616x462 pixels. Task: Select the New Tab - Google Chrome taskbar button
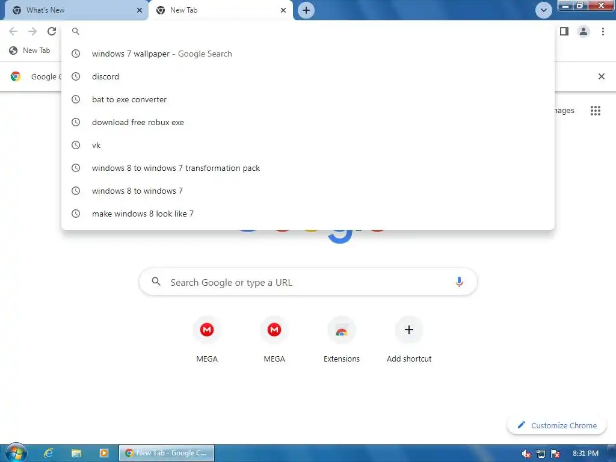click(167, 453)
